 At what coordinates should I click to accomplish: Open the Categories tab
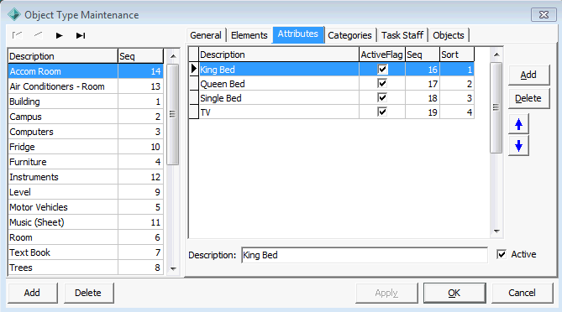pyautogui.click(x=349, y=35)
